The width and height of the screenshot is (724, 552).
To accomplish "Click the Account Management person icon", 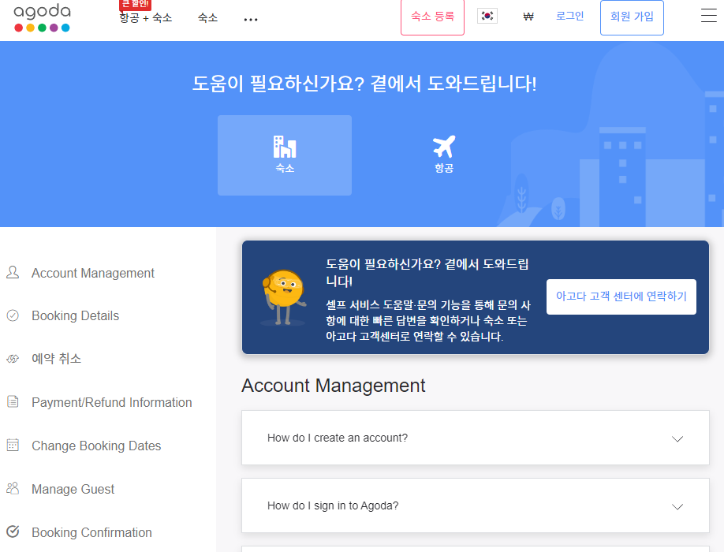I will coord(13,272).
